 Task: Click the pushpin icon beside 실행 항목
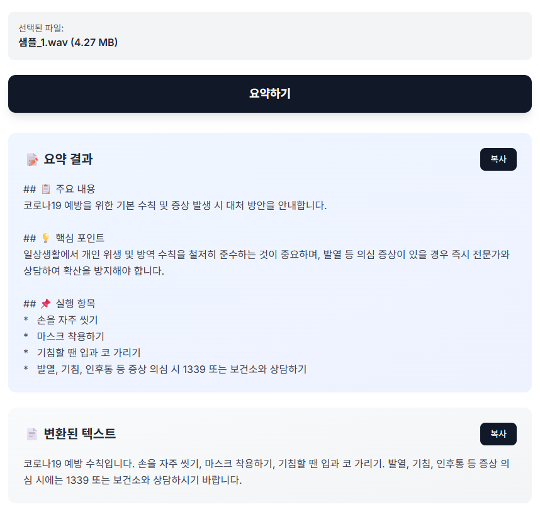[x=45, y=304]
